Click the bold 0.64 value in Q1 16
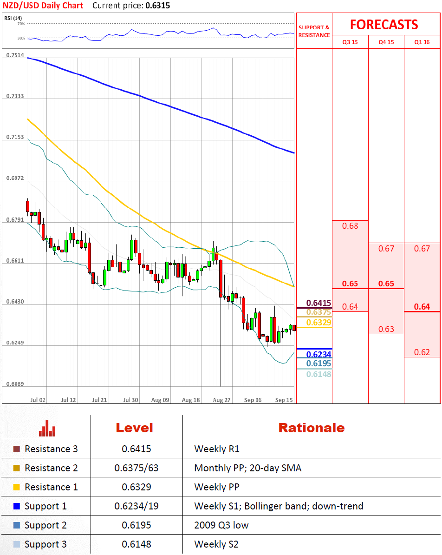Image resolution: width=442 pixels, height=555 pixels. point(422,306)
